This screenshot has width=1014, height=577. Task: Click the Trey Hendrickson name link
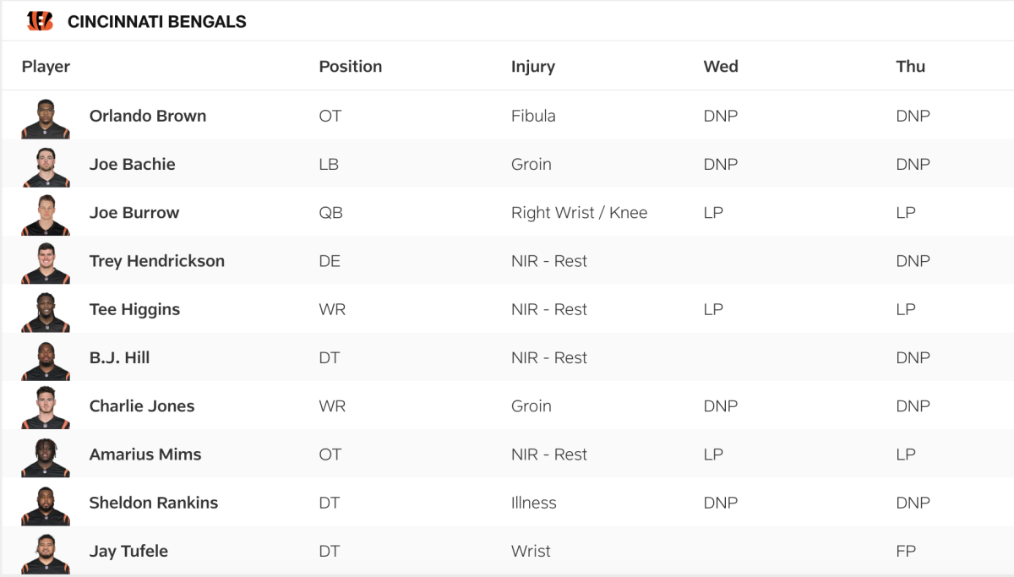157,261
